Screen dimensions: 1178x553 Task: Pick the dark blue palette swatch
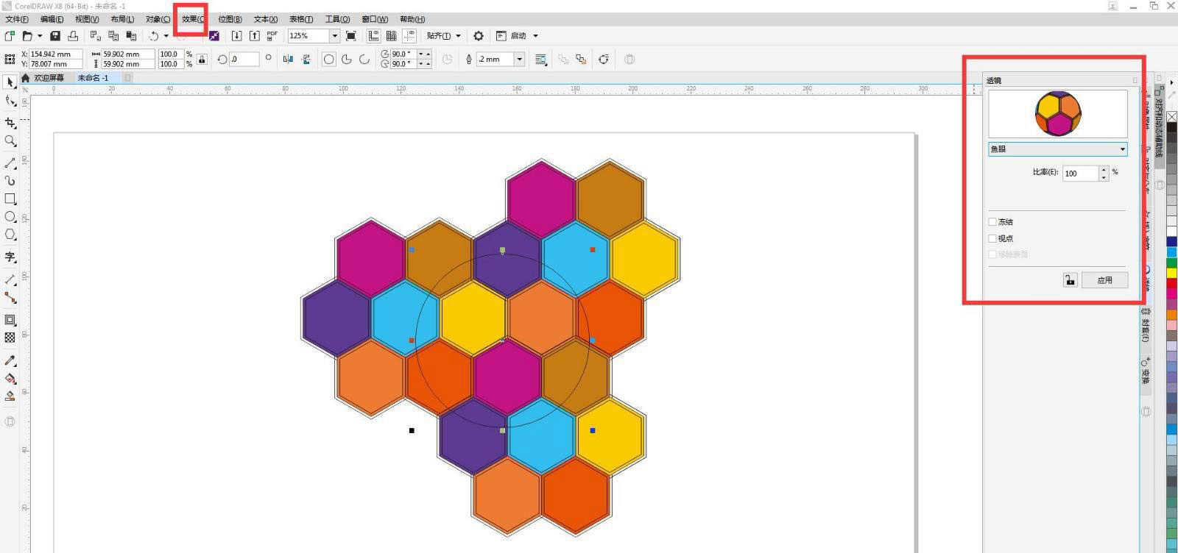tap(1171, 241)
